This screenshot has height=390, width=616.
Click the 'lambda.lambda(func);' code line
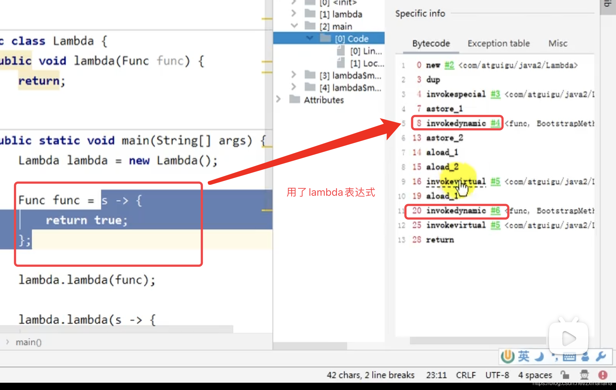[x=87, y=280]
